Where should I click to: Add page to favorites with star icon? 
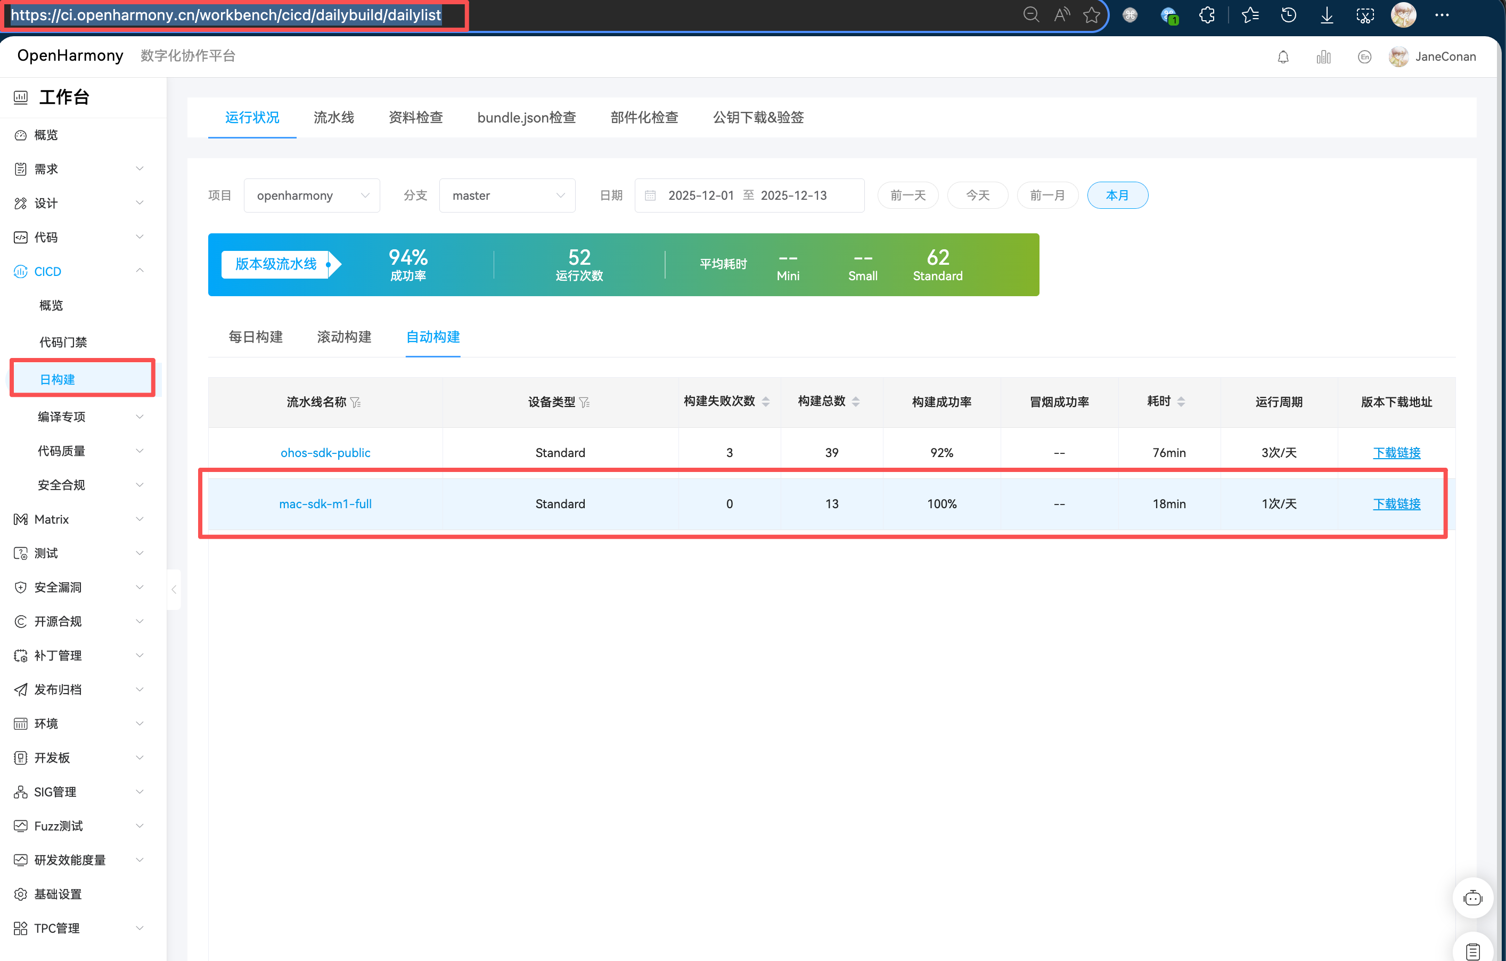pos(1091,15)
